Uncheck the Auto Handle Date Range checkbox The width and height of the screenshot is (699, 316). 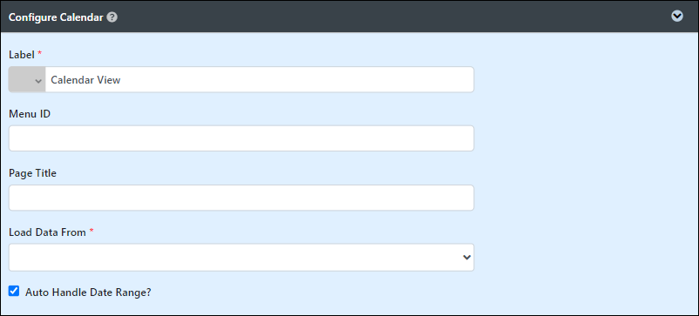[14, 292]
